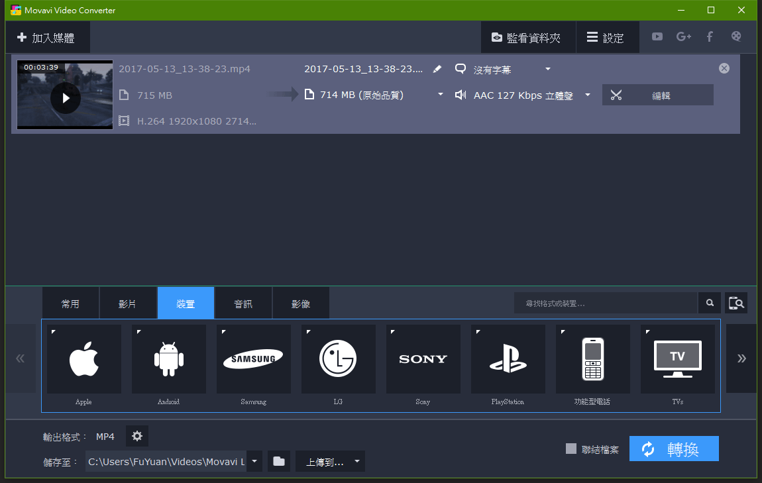Expand the 714 MB quality dropdown
The width and height of the screenshot is (762, 483).
440,95
